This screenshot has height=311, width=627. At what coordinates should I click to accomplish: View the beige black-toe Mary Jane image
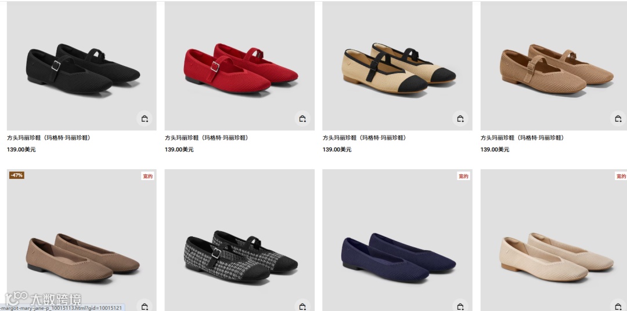397,66
